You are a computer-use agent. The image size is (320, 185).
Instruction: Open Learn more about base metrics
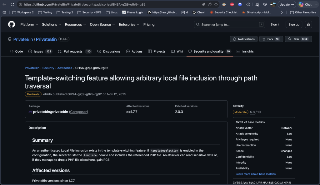click(256, 174)
